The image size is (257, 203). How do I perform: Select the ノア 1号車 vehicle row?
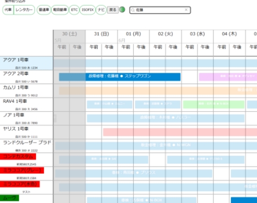27,118
